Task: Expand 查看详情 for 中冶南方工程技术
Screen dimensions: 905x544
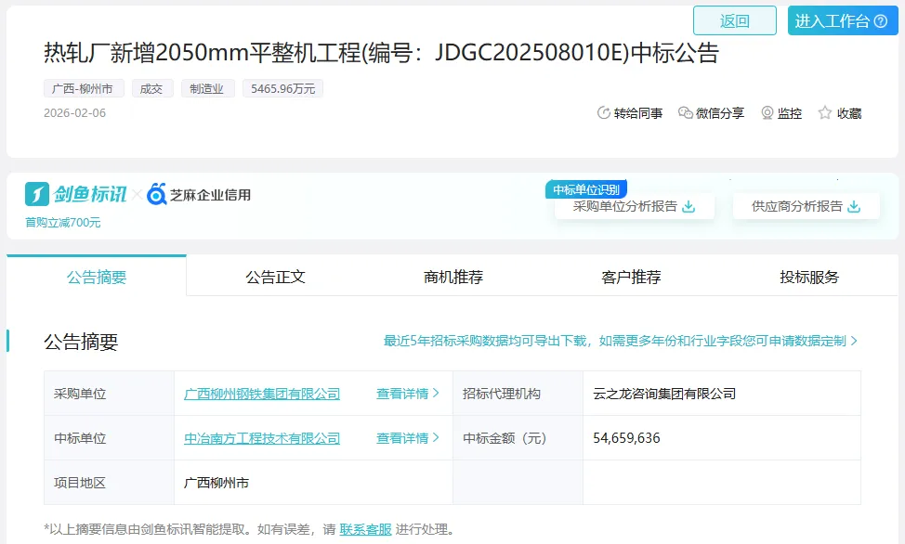Action: coord(407,438)
